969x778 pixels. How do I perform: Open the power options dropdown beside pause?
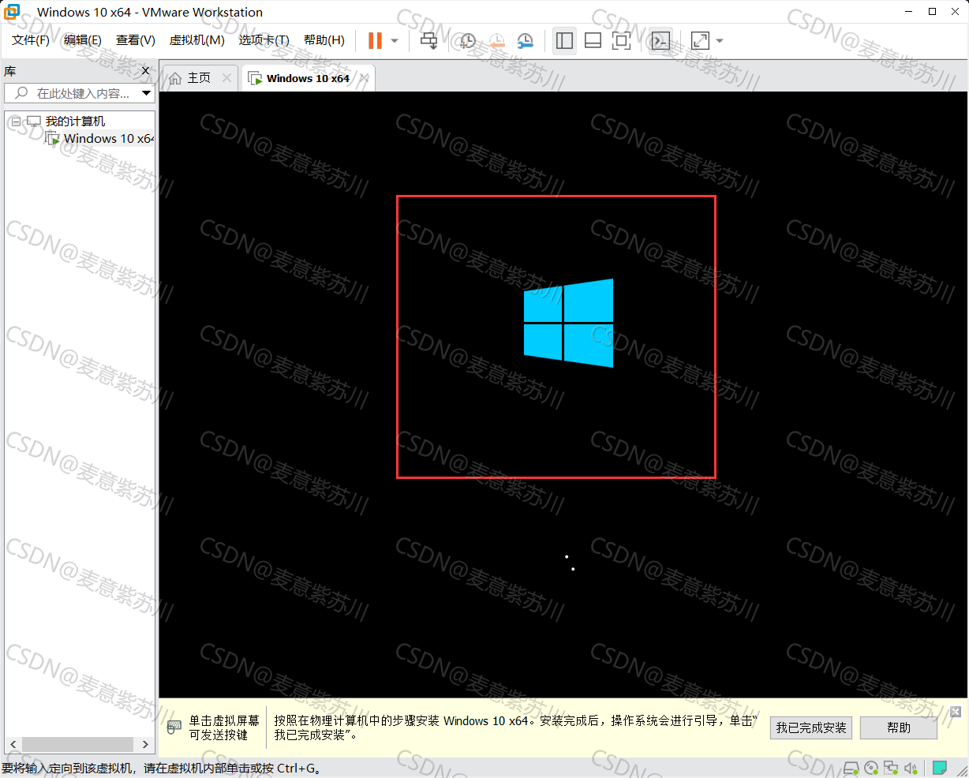coord(395,41)
